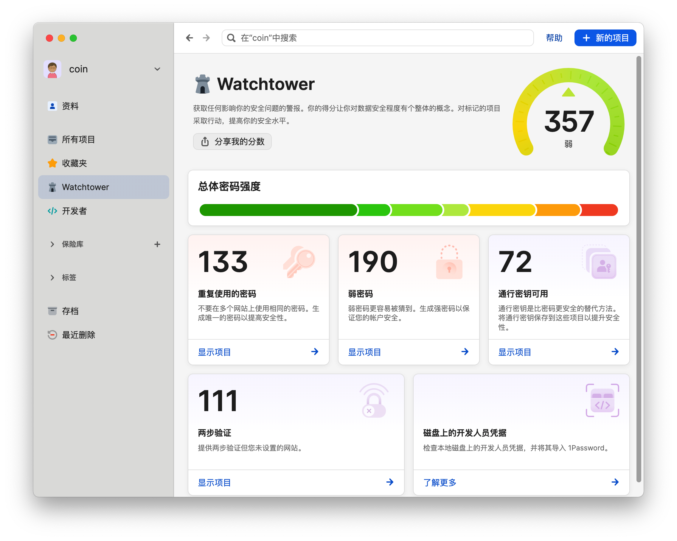This screenshot has width=677, height=541.
Task: Add a new vault with plus icon
Action: (x=157, y=244)
